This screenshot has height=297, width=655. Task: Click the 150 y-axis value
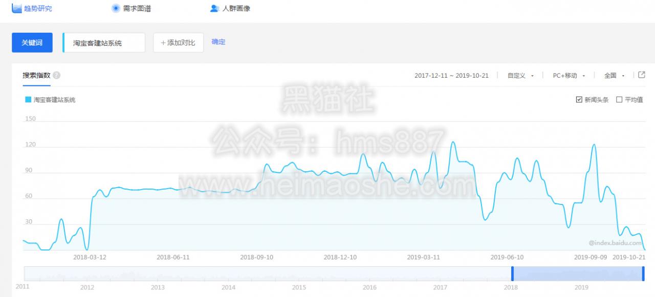coord(31,119)
